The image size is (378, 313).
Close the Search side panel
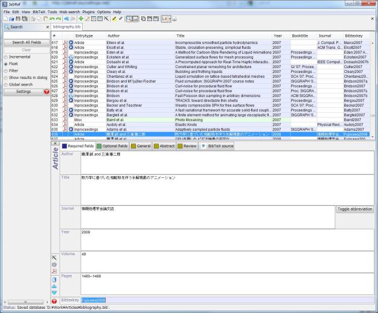(x=48, y=28)
